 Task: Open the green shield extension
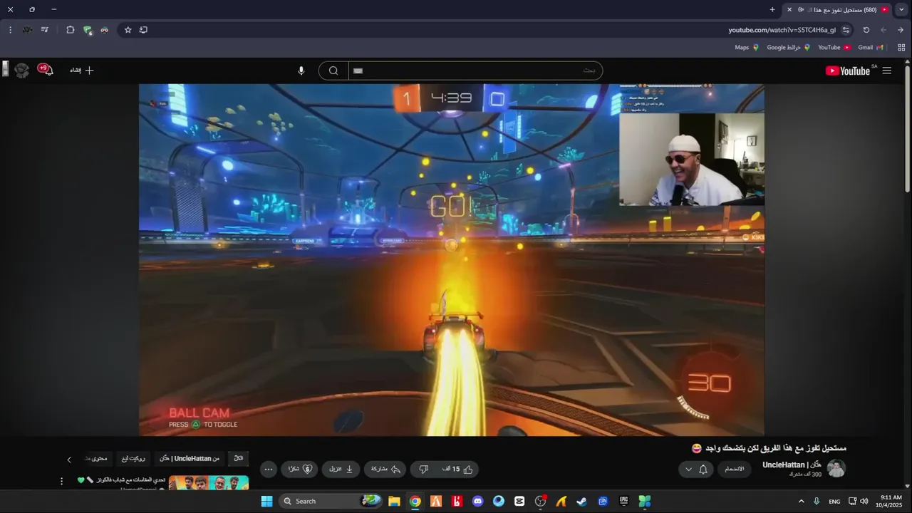pyautogui.click(x=87, y=30)
